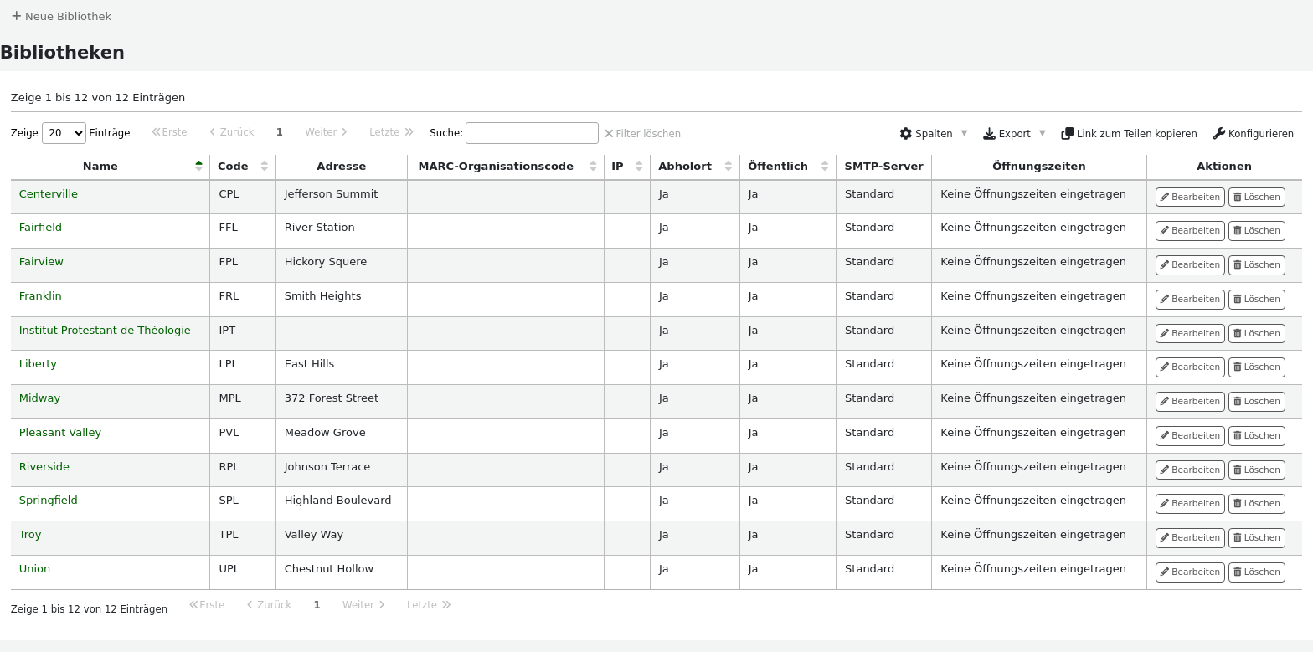The image size is (1313, 652).
Task: Click the Highland Boulevard address cell
Action: pos(342,504)
